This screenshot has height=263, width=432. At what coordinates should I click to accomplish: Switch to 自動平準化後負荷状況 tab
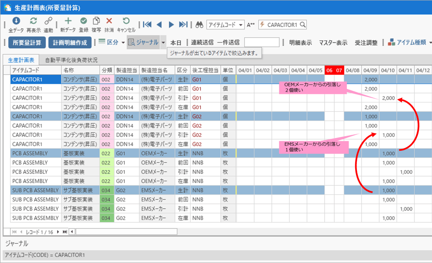[71, 60]
